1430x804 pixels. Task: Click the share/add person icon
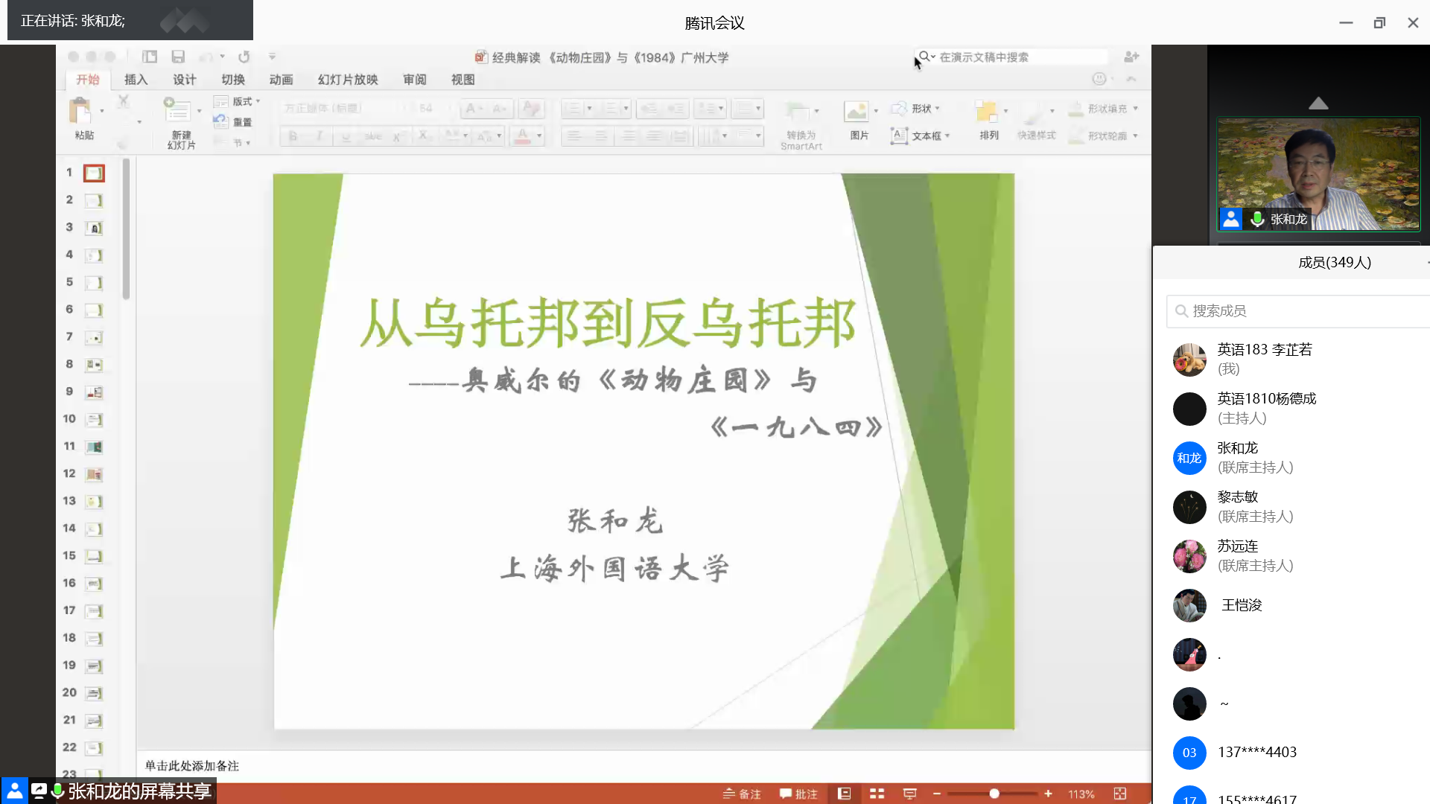(x=1131, y=57)
